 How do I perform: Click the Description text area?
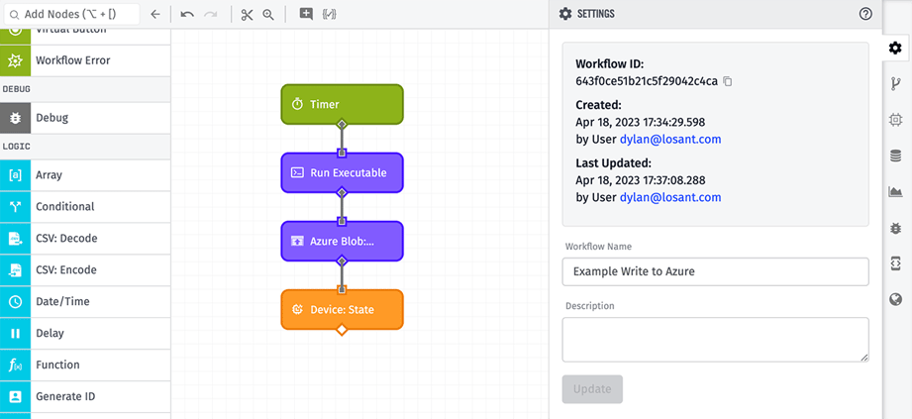[x=715, y=339]
